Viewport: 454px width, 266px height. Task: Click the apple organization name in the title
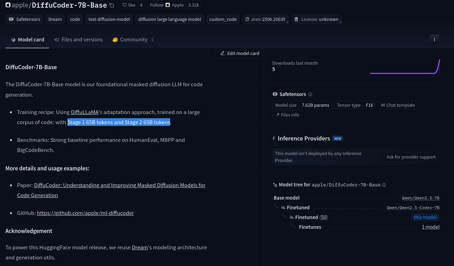pos(20,5)
